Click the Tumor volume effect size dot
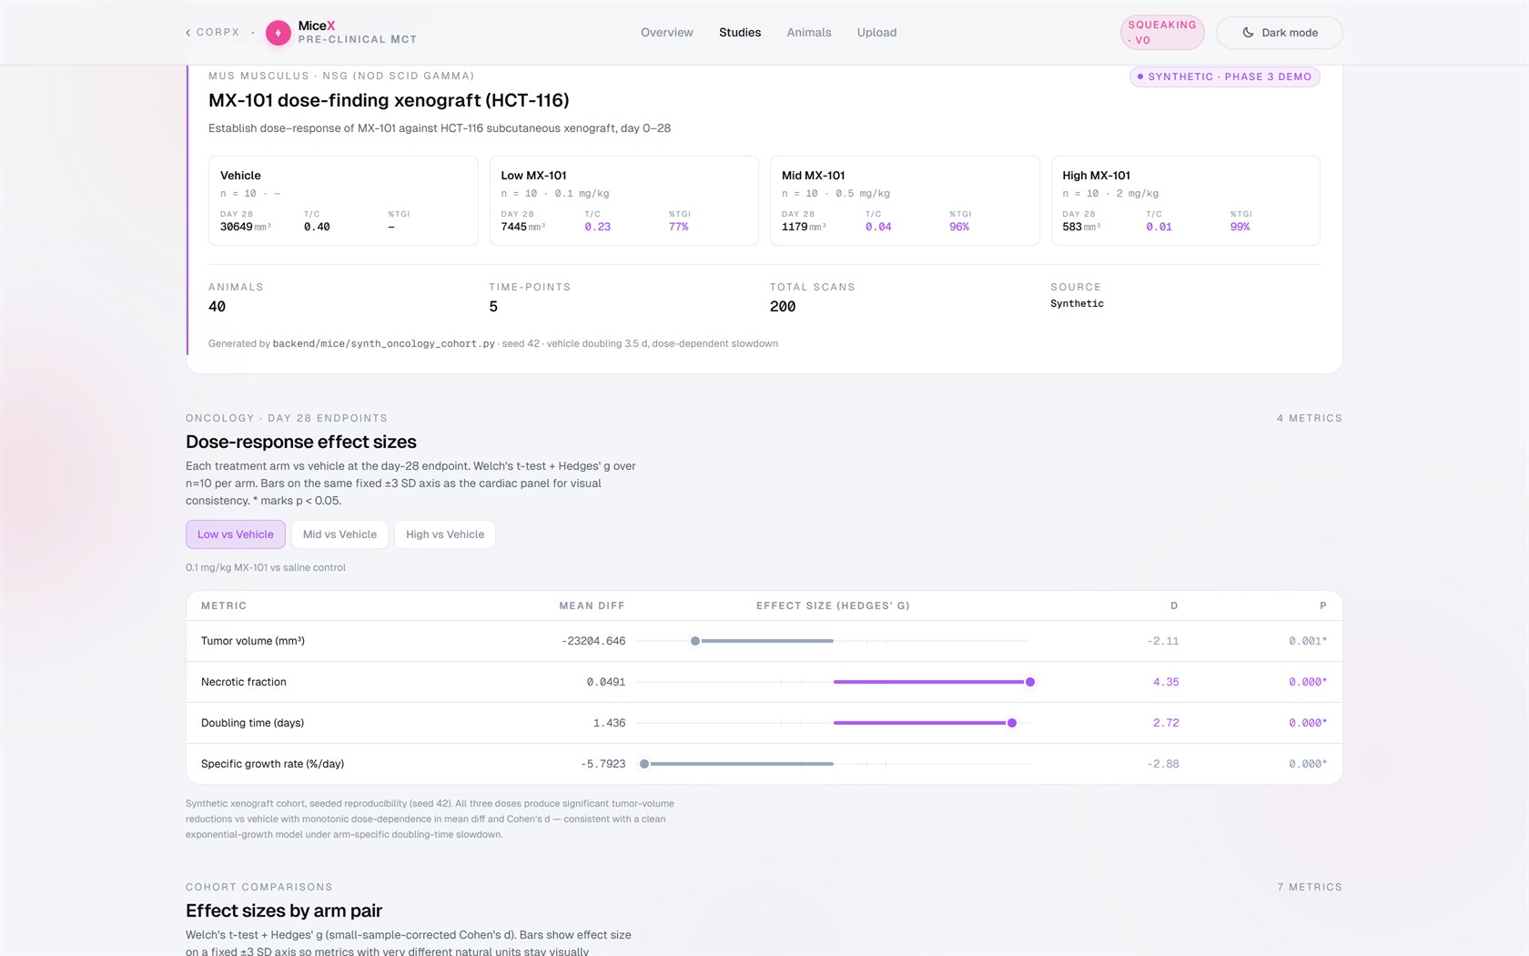Viewport: 1529px width, 956px height. click(695, 641)
